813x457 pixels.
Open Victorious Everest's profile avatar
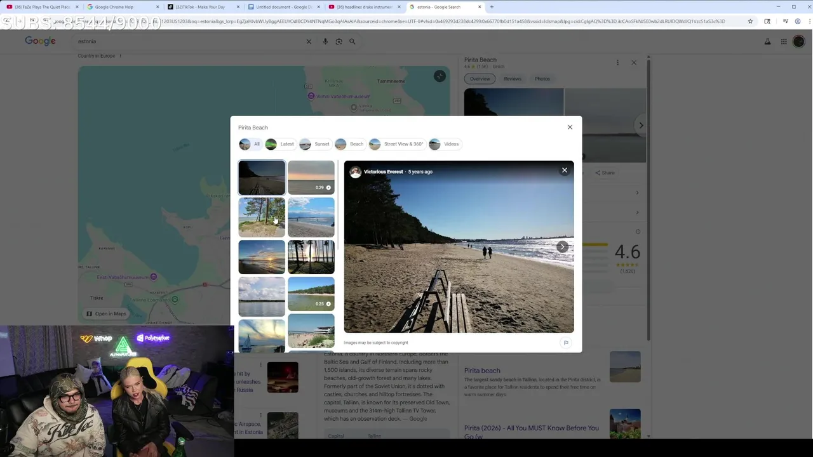tap(355, 172)
